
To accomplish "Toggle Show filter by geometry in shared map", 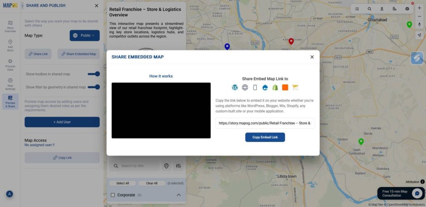I will coord(94,87).
